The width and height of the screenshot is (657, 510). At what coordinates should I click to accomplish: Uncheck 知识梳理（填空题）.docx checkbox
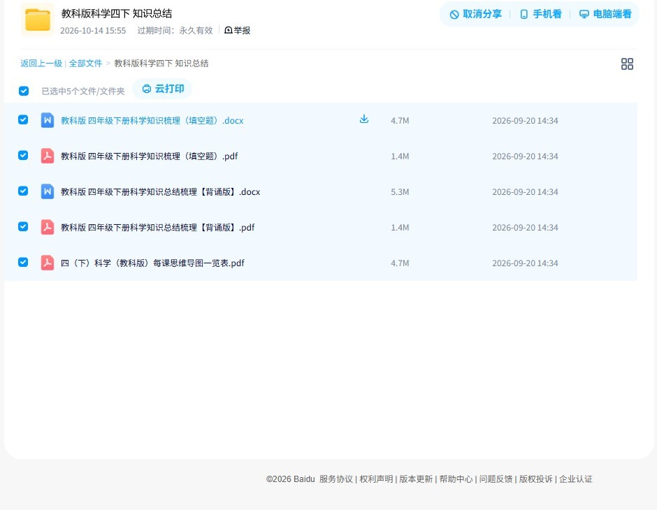(23, 119)
